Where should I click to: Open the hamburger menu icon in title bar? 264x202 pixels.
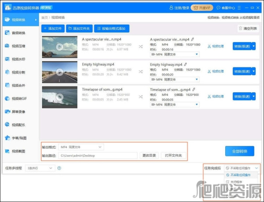pyautogui.click(x=239, y=8)
